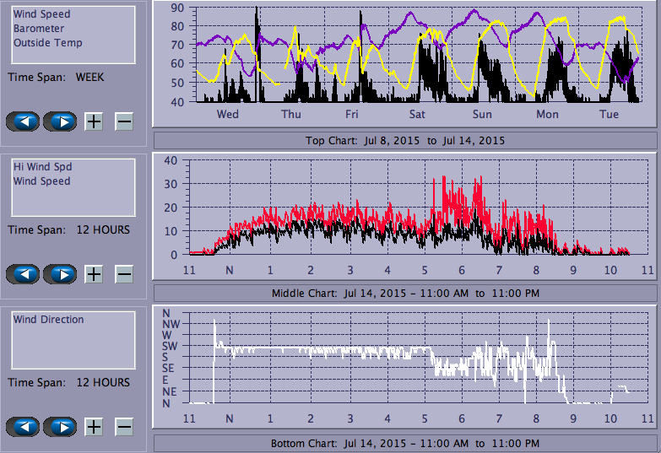The width and height of the screenshot is (661, 453).
Task: Advance the middle chart forward in time
Action: pyautogui.click(x=60, y=274)
